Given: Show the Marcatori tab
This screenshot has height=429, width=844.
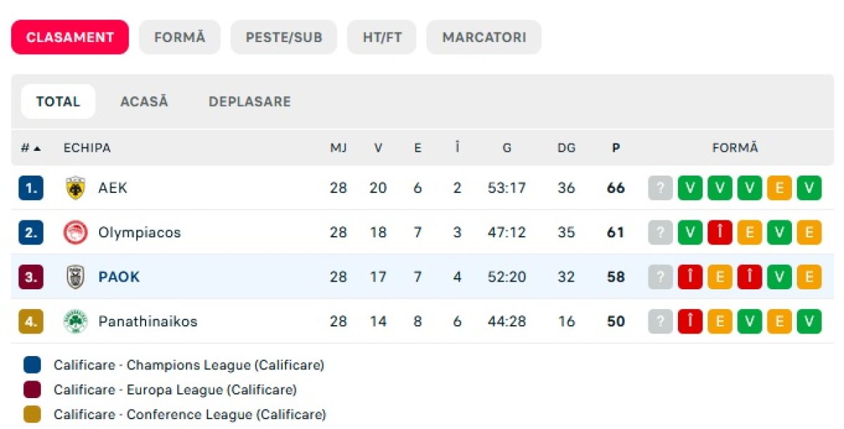Looking at the screenshot, I should pos(484,37).
